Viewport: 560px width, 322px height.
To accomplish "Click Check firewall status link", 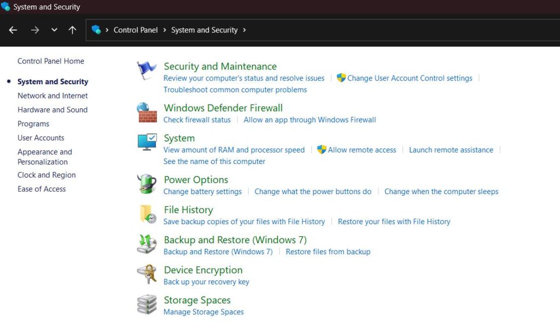I will click(197, 120).
